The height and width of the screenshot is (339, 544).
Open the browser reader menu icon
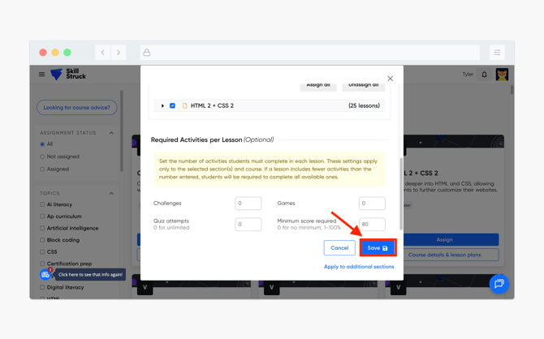coord(497,53)
